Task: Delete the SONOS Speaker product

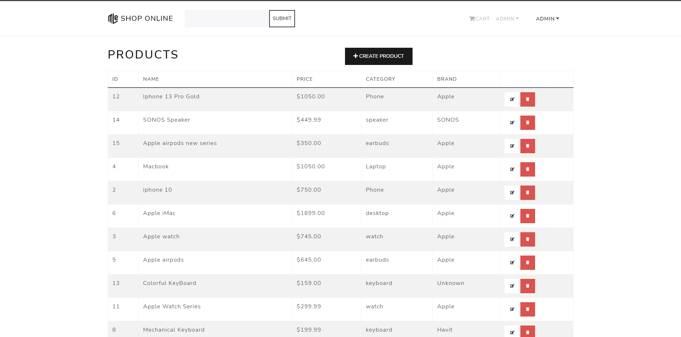Action: click(x=527, y=122)
